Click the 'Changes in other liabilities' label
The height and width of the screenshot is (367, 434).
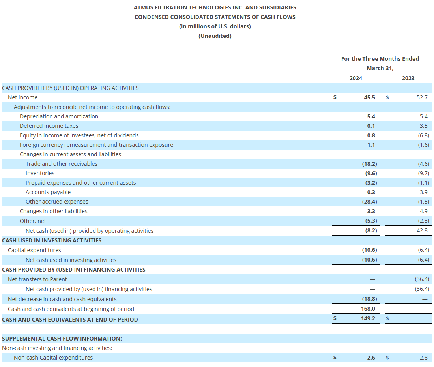53,211
